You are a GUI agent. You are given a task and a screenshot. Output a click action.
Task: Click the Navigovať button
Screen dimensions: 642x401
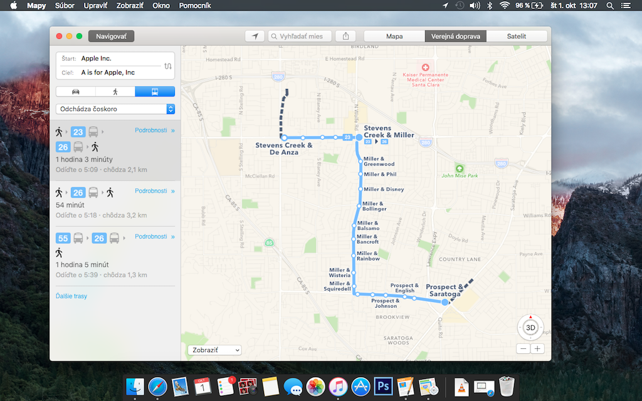point(112,36)
